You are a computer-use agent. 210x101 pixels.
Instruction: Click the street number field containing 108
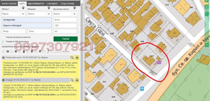(x=65, y=26)
